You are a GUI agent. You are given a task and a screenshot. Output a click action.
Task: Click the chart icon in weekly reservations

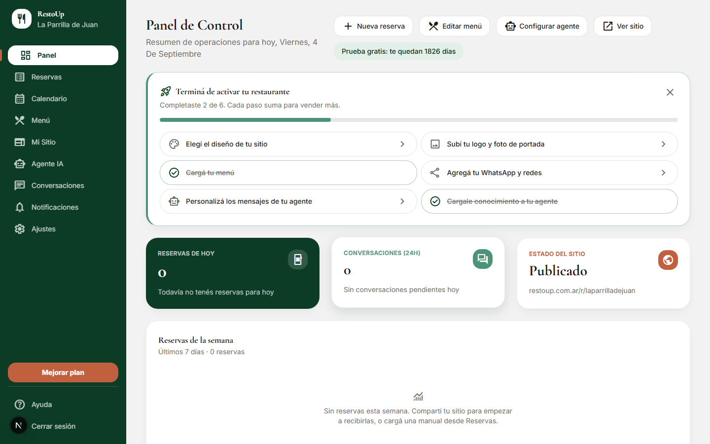pyautogui.click(x=418, y=397)
